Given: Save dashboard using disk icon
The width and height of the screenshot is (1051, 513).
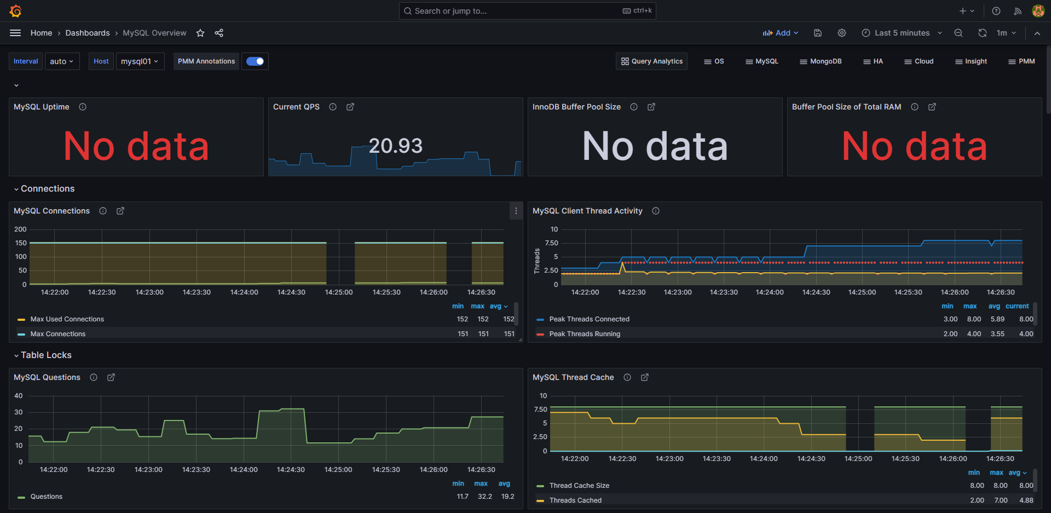Looking at the screenshot, I should coord(818,33).
